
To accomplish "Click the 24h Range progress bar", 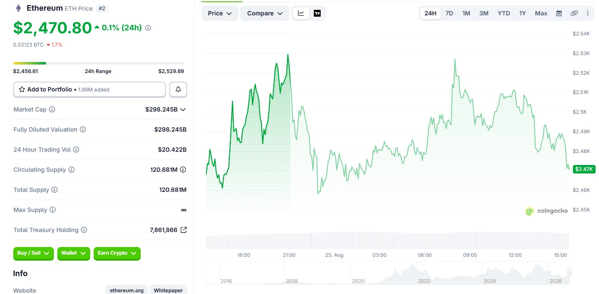I will pos(99,63).
